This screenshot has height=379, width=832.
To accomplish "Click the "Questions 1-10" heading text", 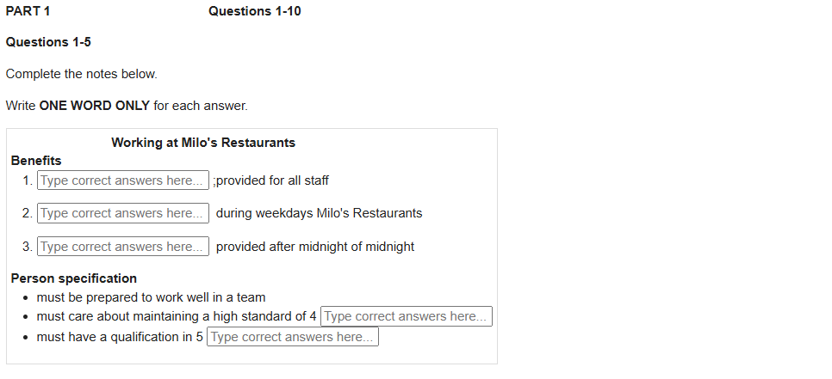I will point(254,11).
